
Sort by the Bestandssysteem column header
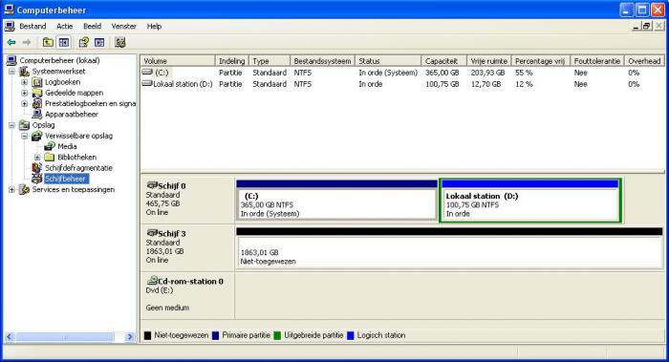click(323, 61)
